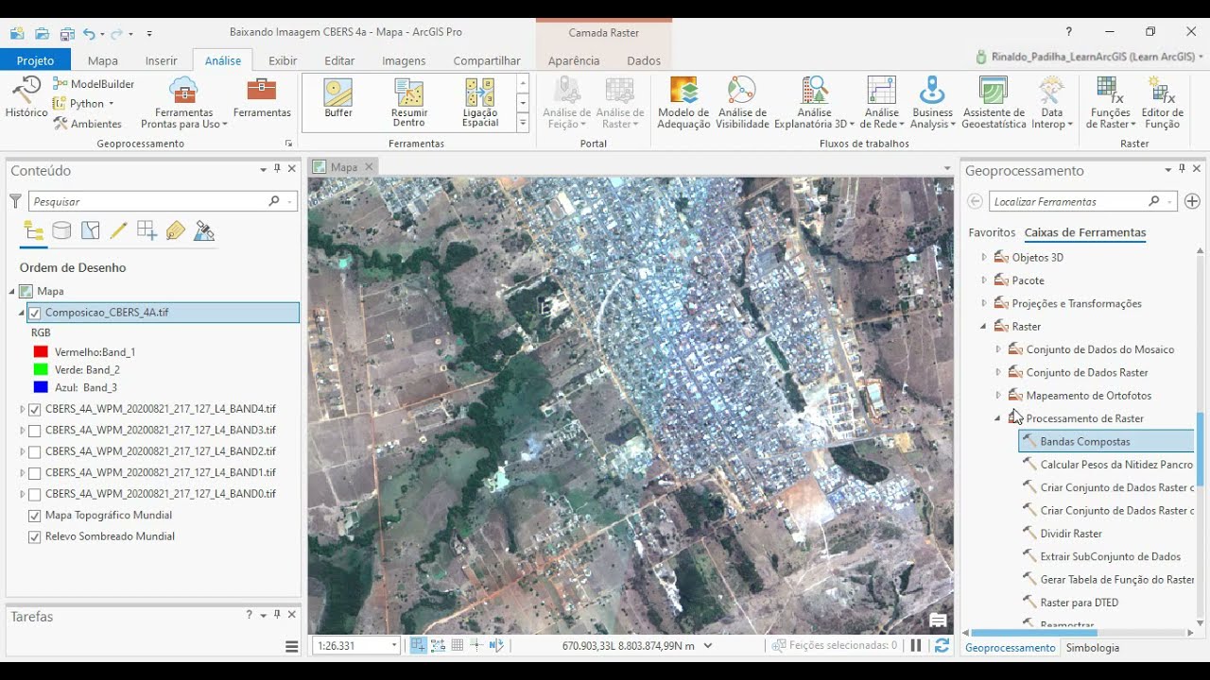Open Data Interop
Image resolution: width=1210 pixels, height=680 pixels.
[x=1051, y=103]
